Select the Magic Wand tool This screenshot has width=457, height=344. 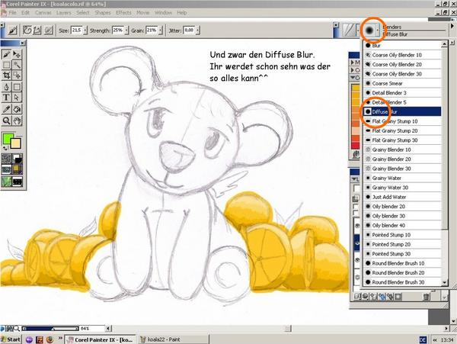click(x=17, y=65)
